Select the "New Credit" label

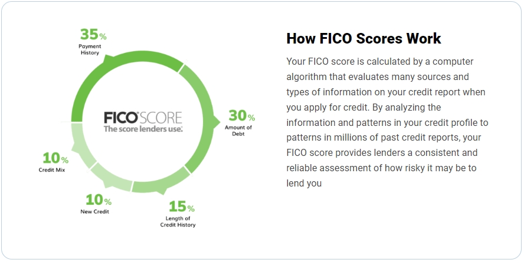coord(95,211)
